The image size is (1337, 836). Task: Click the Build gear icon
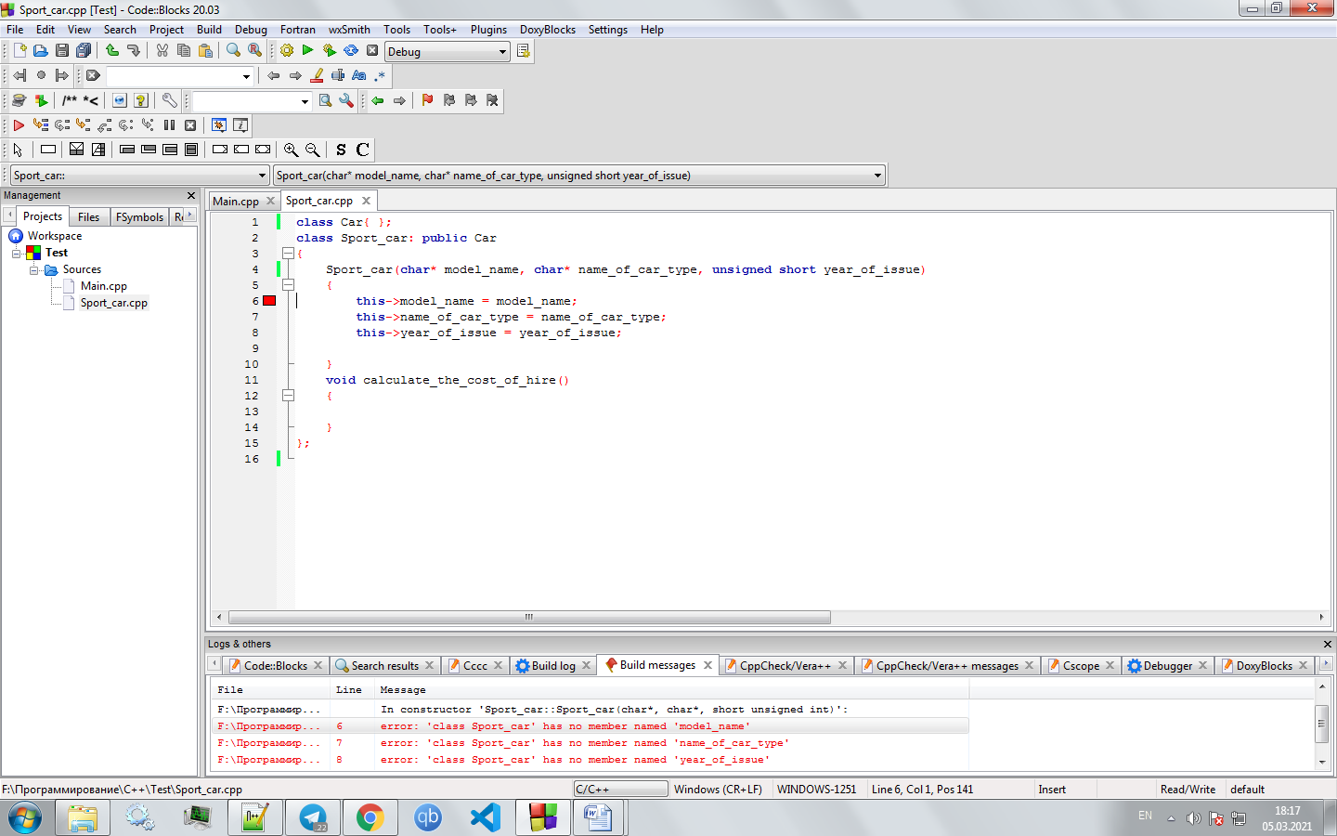(x=287, y=51)
